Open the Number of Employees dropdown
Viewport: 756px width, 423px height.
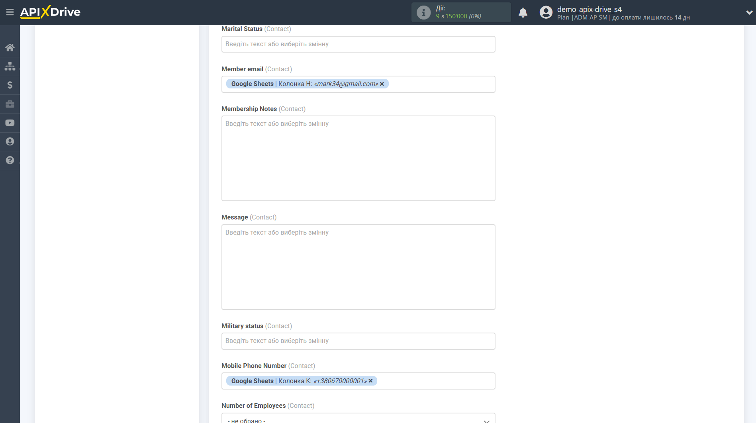tap(358, 419)
